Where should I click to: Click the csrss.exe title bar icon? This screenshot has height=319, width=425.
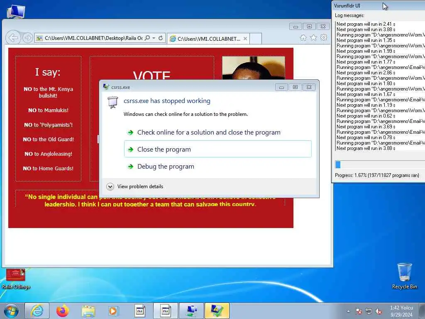coord(106,87)
